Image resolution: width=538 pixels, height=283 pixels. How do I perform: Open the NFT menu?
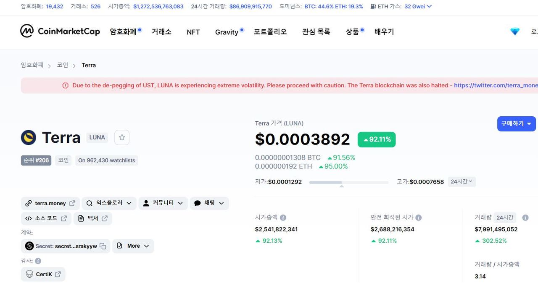tap(193, 32)
